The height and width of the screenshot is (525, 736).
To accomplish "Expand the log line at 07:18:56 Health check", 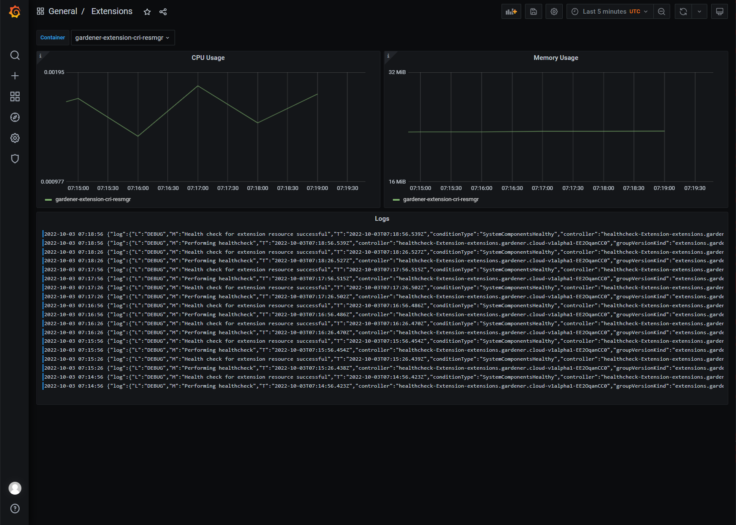I will [383, 234].
